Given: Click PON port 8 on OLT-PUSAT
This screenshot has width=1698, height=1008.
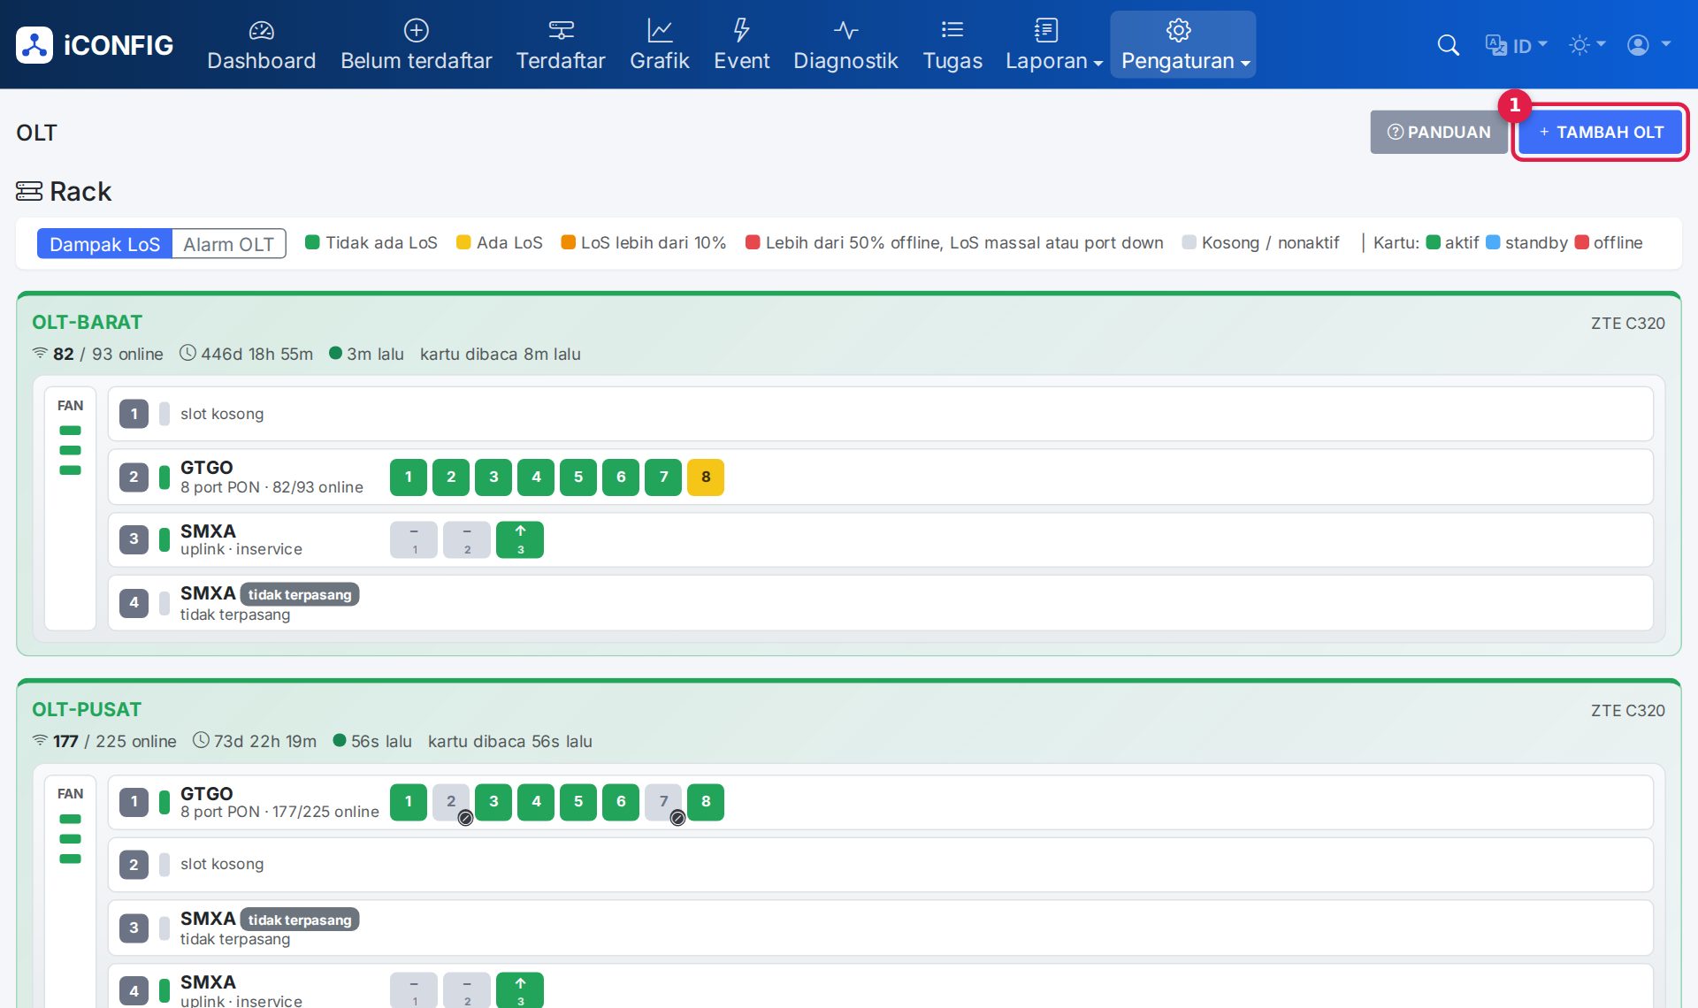Looking at the screenshot, I should click(x=706, y=802).
